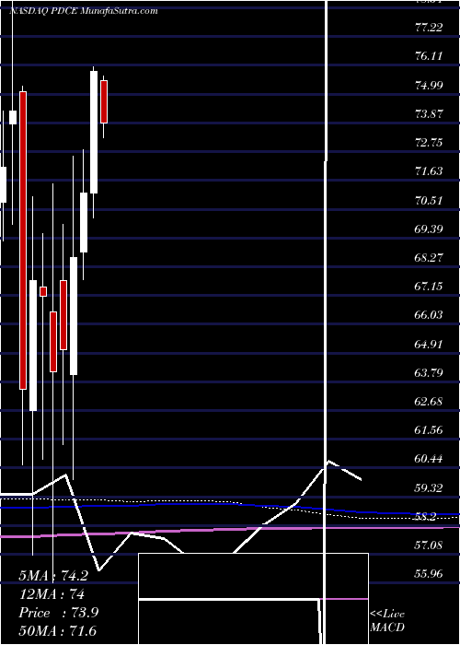
Task: Click the 68.27 price axis label
Action: pyautogui.click(x=429, y=258)
